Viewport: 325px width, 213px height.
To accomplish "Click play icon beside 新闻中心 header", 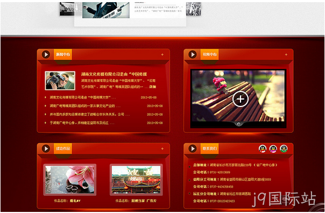I will 46,54.
